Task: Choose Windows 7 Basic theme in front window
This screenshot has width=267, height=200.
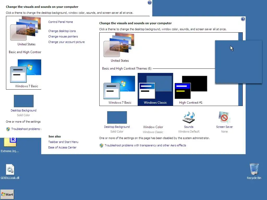Action: point(120,89)
